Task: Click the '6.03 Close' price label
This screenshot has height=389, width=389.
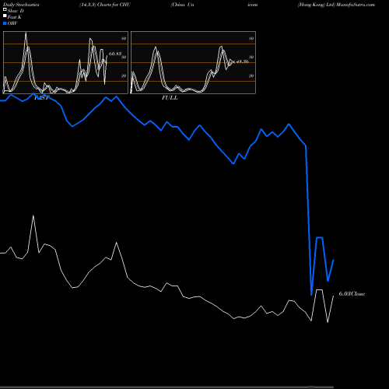Action: (352, 294)
